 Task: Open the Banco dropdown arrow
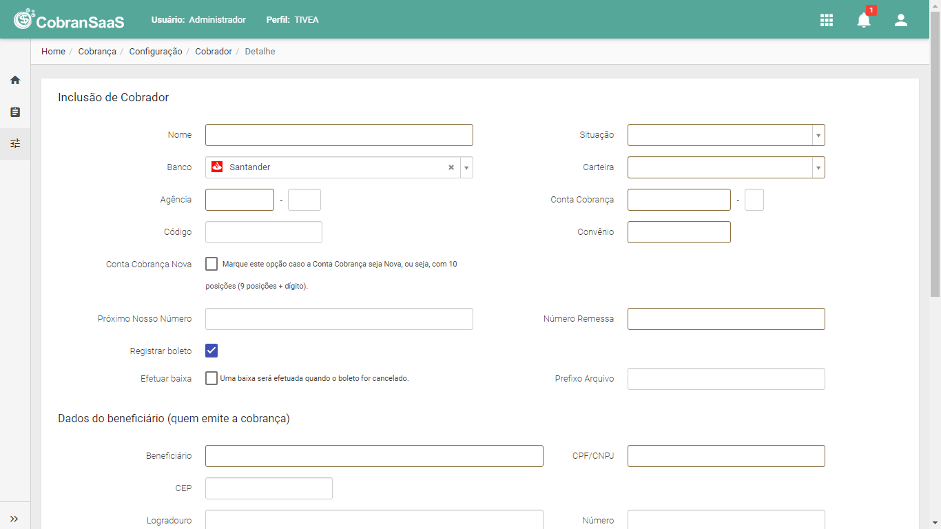pyautogui.click(x=466, y=167)
